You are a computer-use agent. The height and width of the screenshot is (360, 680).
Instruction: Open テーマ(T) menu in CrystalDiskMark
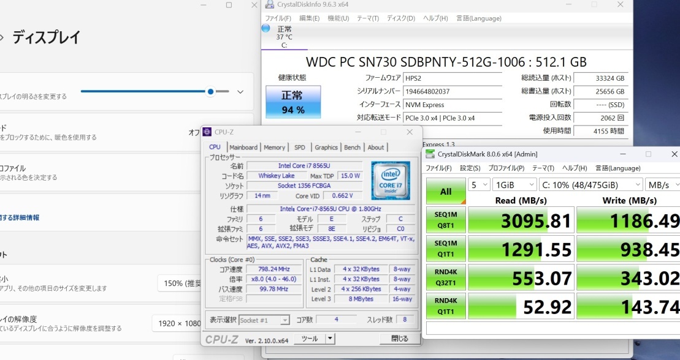click(543, 168)
